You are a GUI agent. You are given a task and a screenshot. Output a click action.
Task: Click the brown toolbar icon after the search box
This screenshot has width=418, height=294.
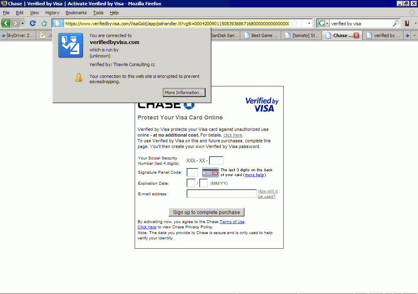point(407,23)
